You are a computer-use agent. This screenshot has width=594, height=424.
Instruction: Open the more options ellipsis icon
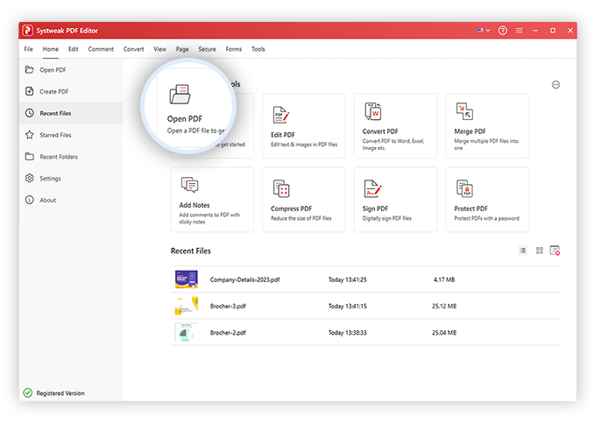pyautogui.click(x=555, y=84)
